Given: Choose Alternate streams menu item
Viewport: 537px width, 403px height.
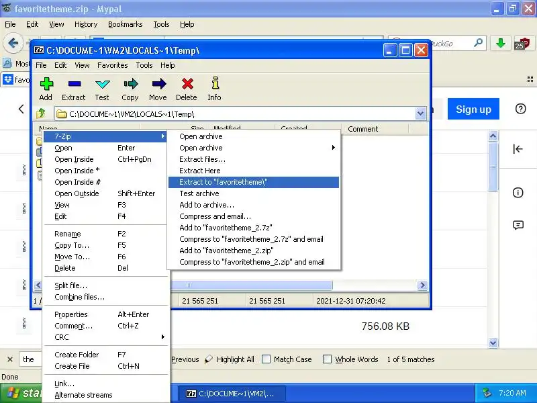Looking at the screenshot, I should (x=105, y=395).
